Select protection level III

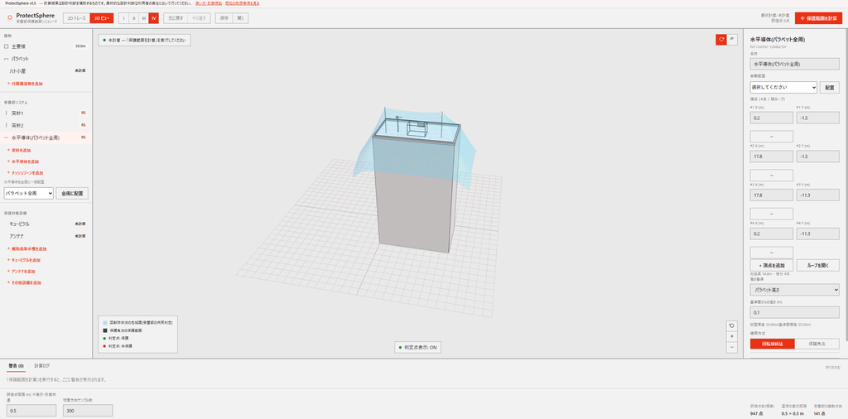143,18
